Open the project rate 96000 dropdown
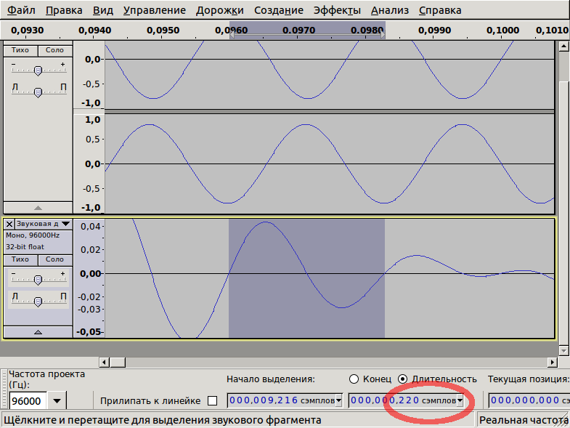Viewport: 570px width, 428px height. click(57, 401)
